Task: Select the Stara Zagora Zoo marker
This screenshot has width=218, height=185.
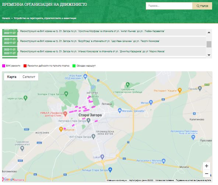Action: coord(66,94)
